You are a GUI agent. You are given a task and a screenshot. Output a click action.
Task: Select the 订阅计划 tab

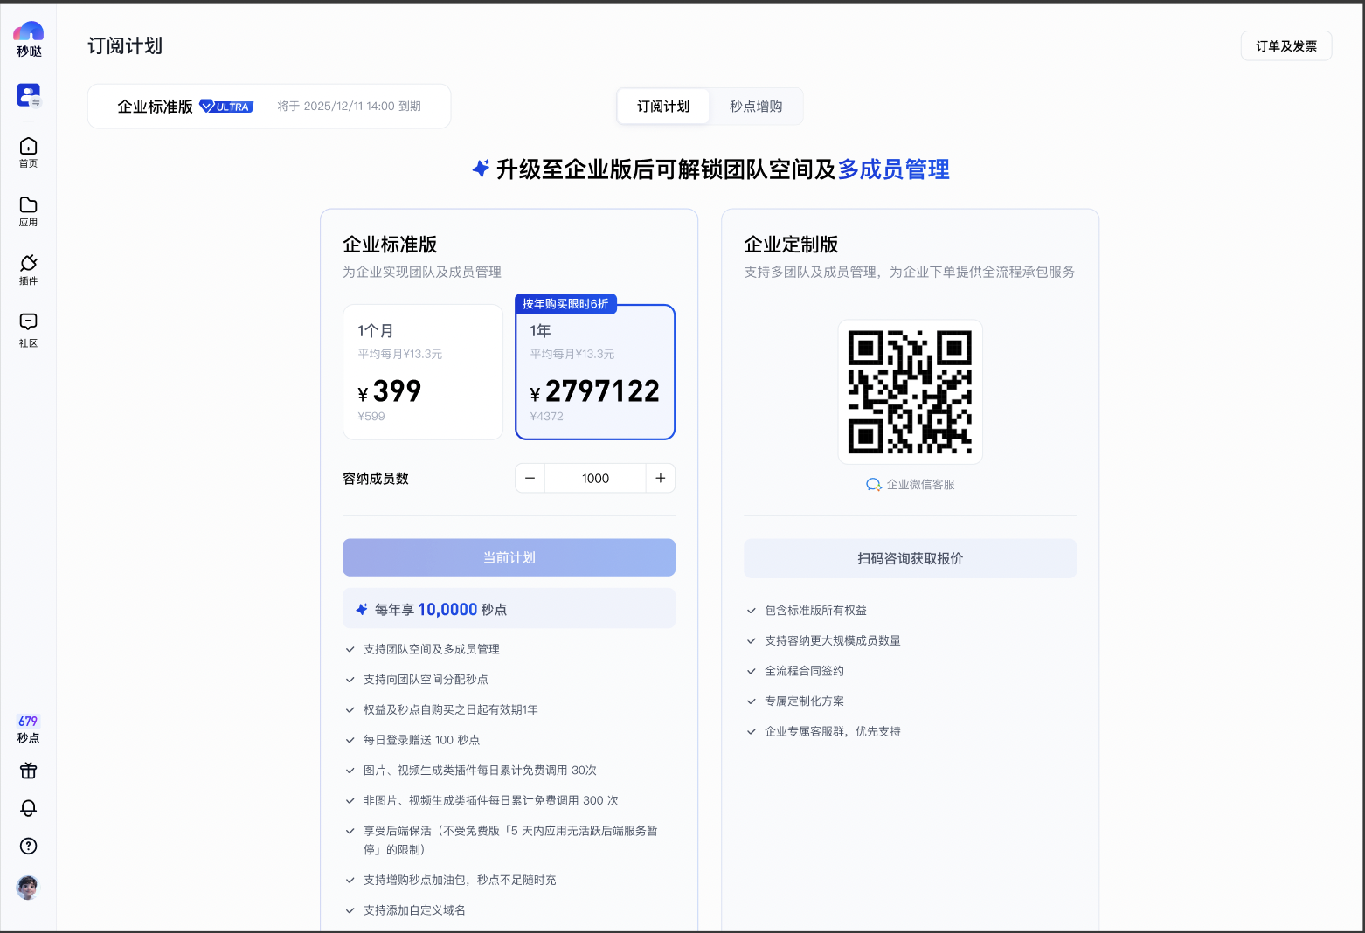tap(663, 107)
